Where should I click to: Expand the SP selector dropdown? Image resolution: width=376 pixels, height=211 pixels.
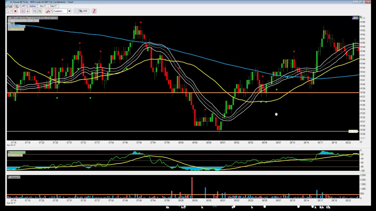[26, 6]
